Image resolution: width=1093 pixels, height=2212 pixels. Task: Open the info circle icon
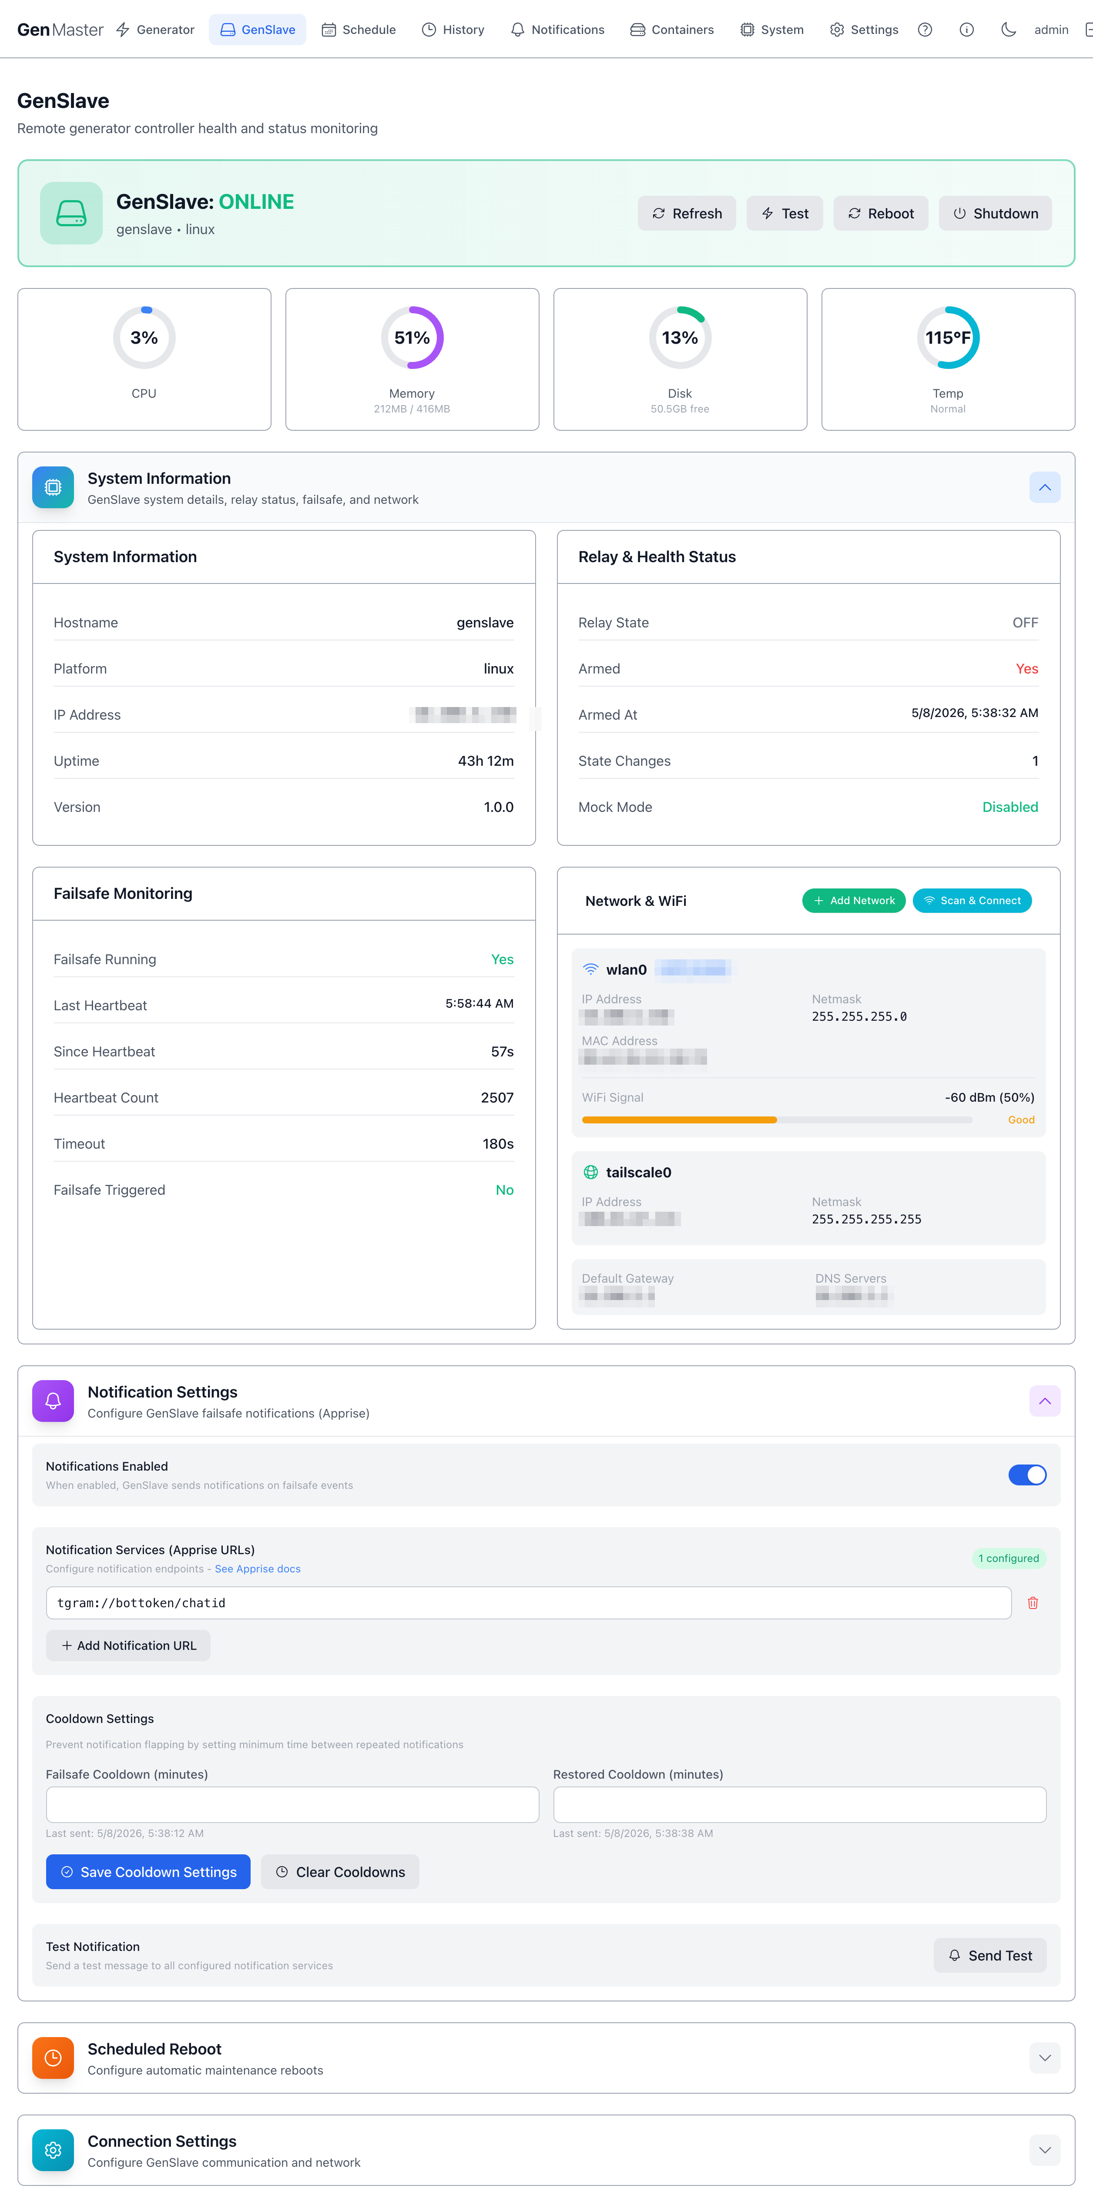[967, 29]
